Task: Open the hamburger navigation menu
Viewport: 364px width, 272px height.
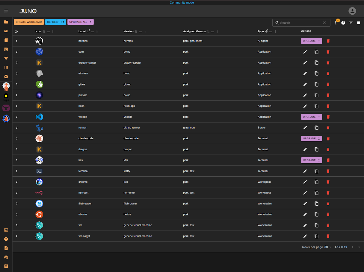Action: 6,11
